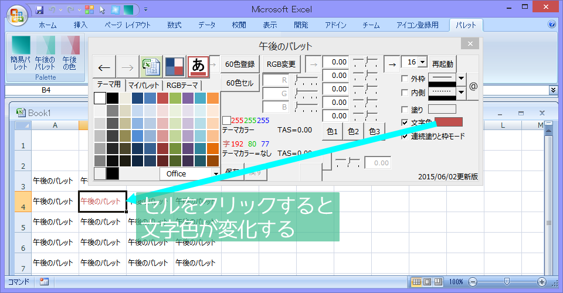Screen dimensions: 563x293
Task: Click the Excel sheet icon in palette dialog
Action: click(151, 67)
